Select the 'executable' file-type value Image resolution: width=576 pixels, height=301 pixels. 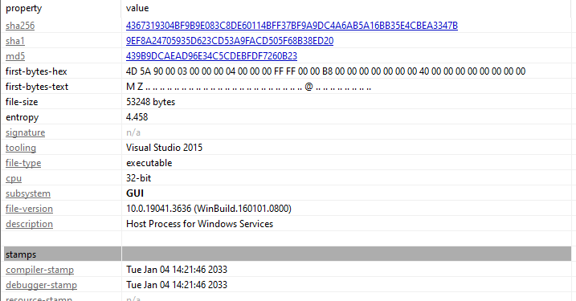[149, 163]
